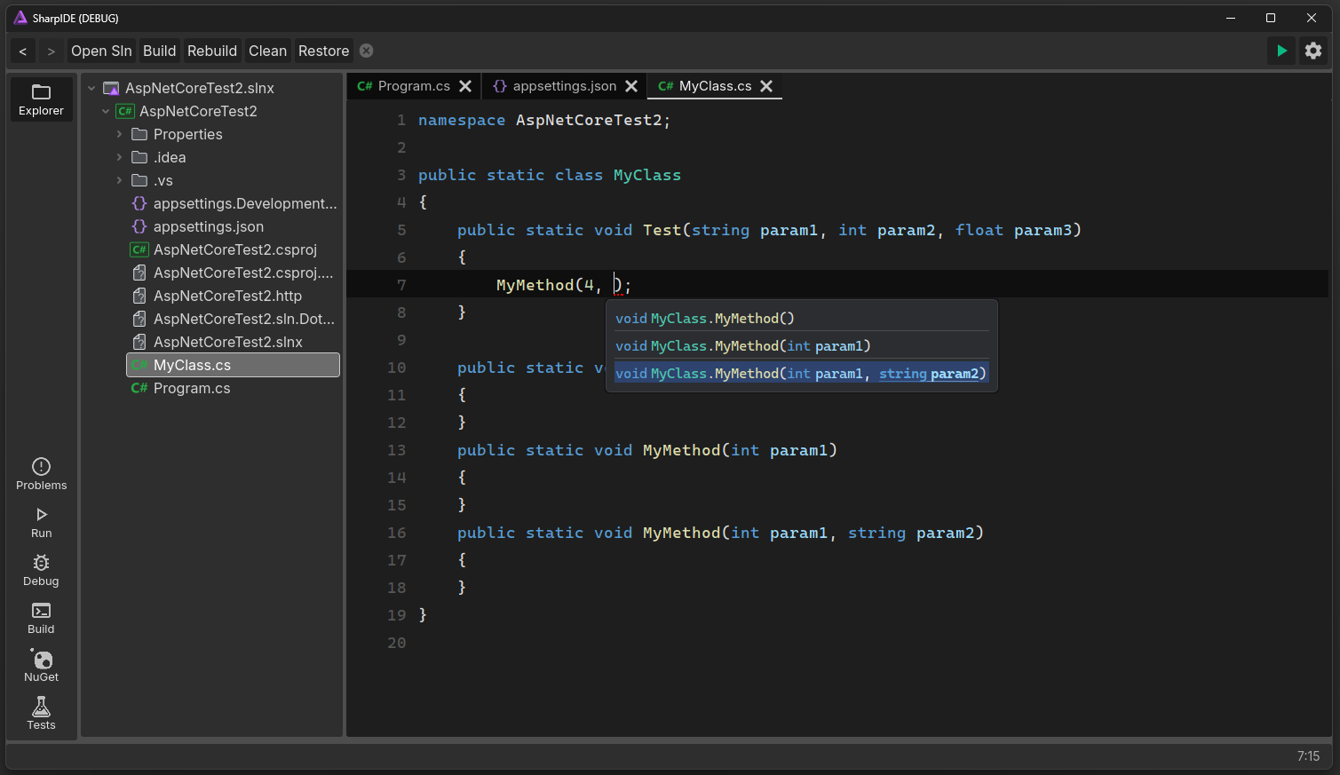Click the 'class MyClass' declaration on line 3

pos(618,175)
